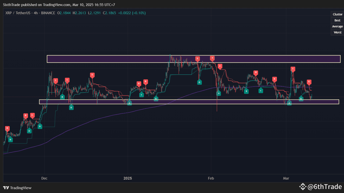Click the red 2 marker just after red 6

[x=220, y=66]
